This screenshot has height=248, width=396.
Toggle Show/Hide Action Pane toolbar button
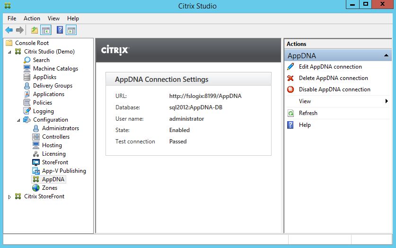point(71,30)
